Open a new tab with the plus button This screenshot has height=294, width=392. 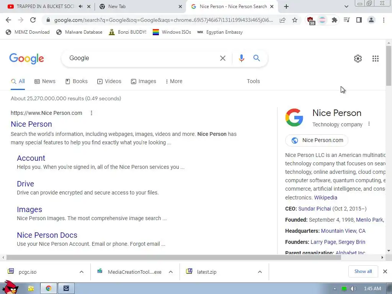[286, 7]
